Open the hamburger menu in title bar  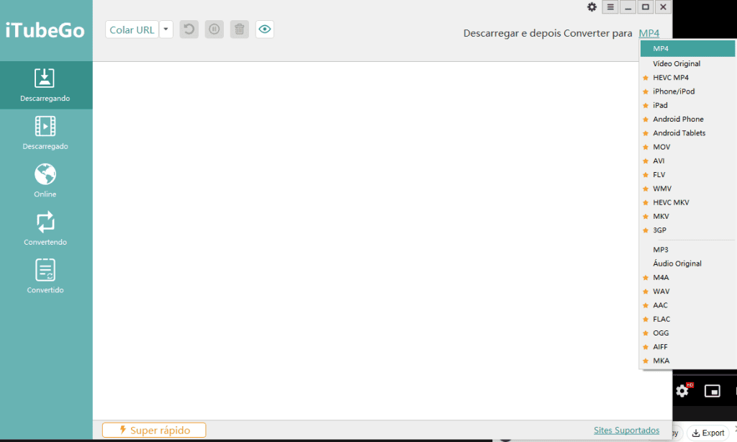pyautogui.click(x=610, y=7)
